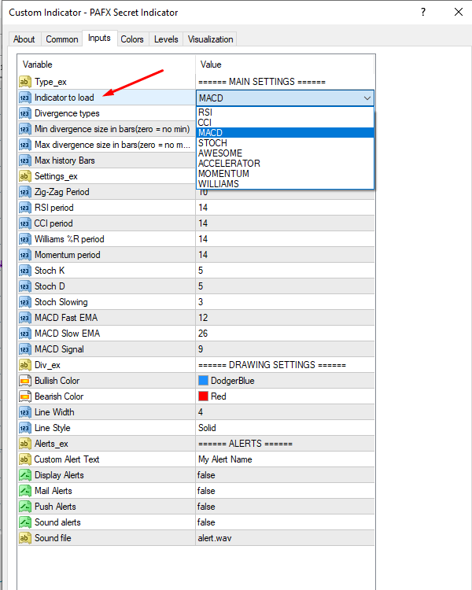The height and width of the screenshot is (590, 472).
Task: Click the Stoch K variable icon
Action: (25, 271)
